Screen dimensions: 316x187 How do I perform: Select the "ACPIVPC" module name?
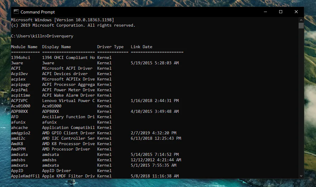19,101
